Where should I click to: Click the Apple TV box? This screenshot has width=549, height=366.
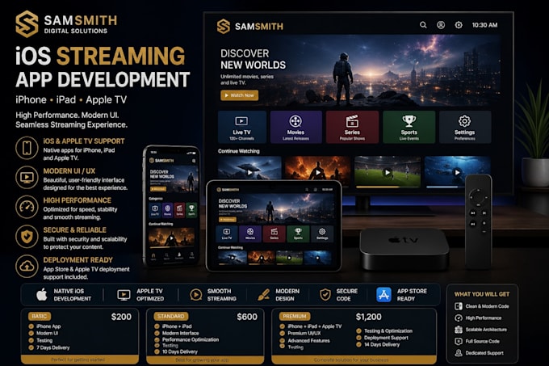[x=404, y=249]
